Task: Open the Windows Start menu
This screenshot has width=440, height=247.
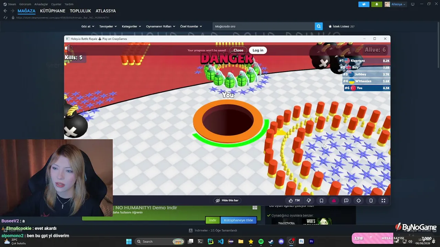Action: [x=129, y=242]
